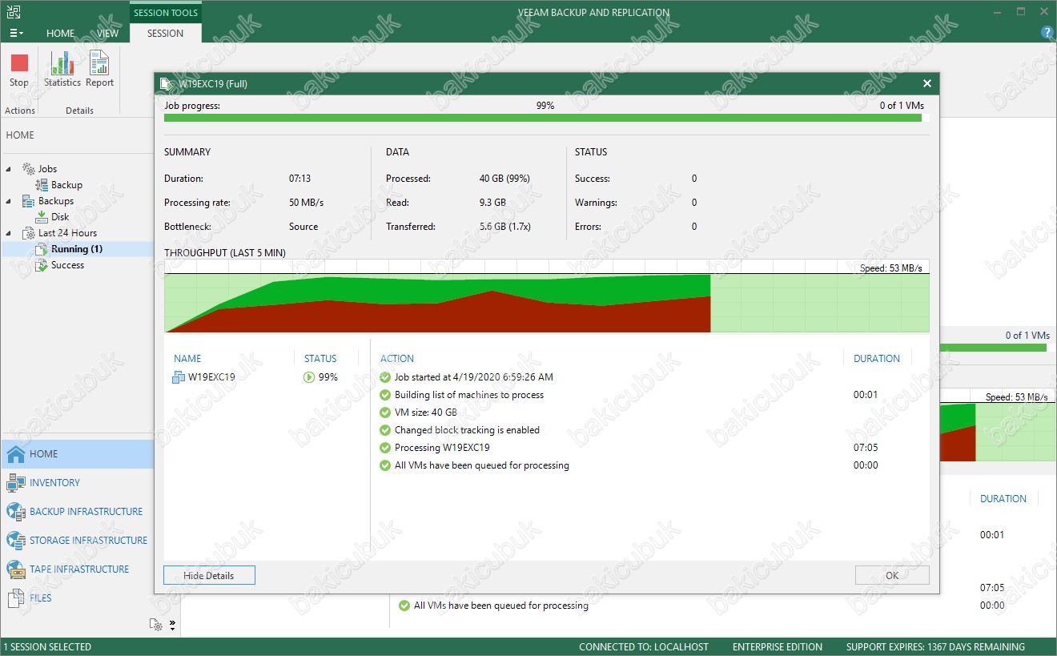Select the Backup job icon in tree
This screenshot has height=656, width=1057.
tap(42, 185)
